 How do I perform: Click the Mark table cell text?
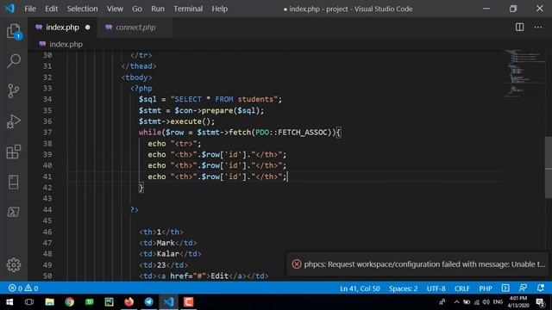166,243
